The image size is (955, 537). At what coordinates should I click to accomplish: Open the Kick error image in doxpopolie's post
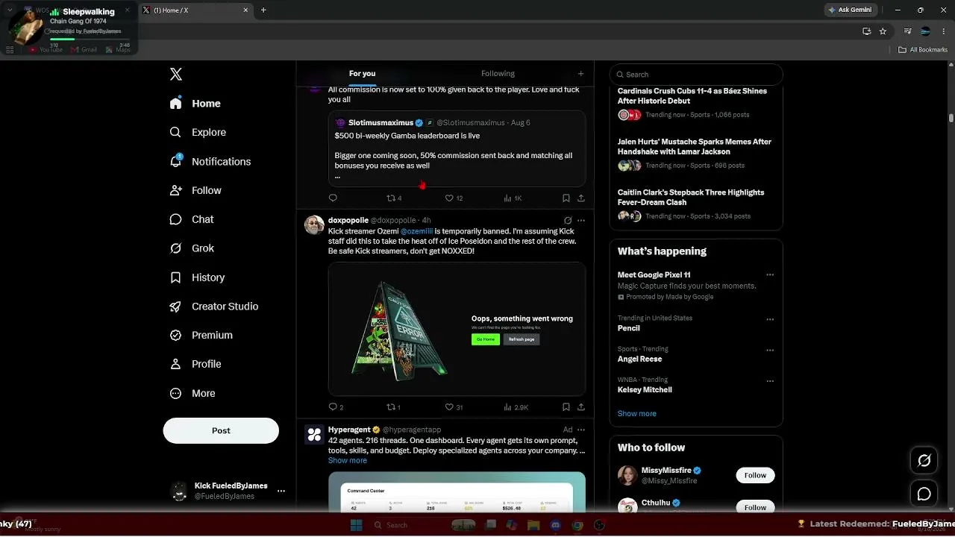pos(457,328)
